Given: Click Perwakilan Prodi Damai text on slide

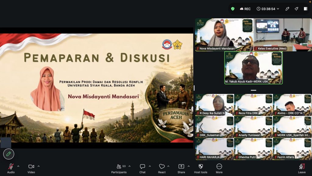Looking at the screenshot, I should coord(101,82).
